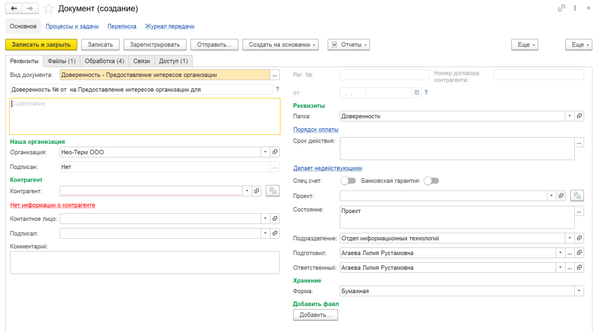Image resolution: width=599 pixels, height=332 pixels.
Task: Expand the Подписал dropdown list
Action: tap(265, 233)
